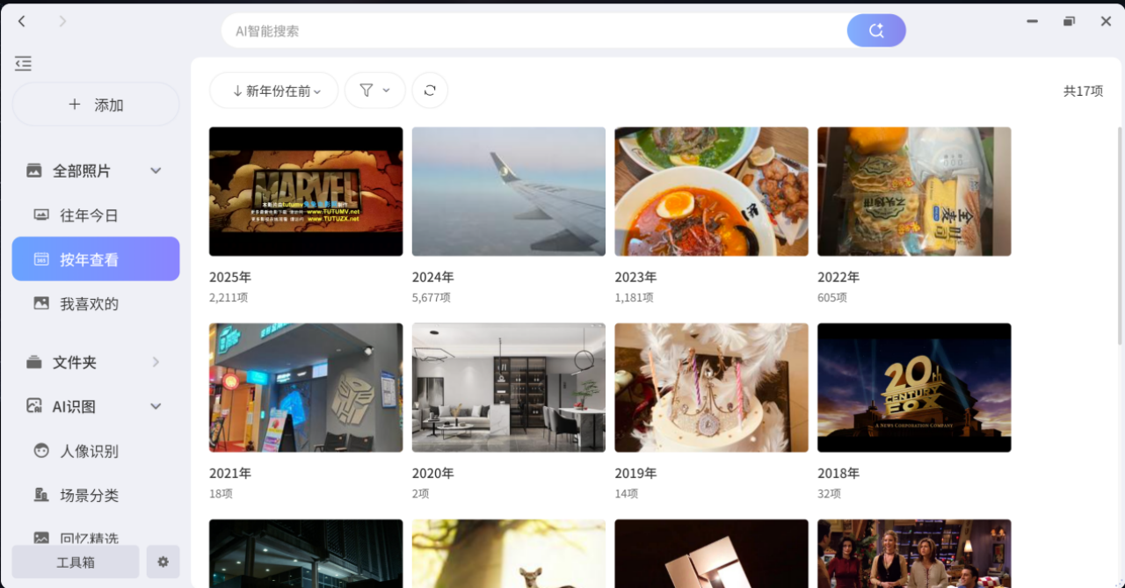Open the 2020年 living room thumbnail
Screen dimensions: 1125x588
(x=509, y=388)
